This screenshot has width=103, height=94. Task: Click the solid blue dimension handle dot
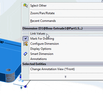(25, 86)
